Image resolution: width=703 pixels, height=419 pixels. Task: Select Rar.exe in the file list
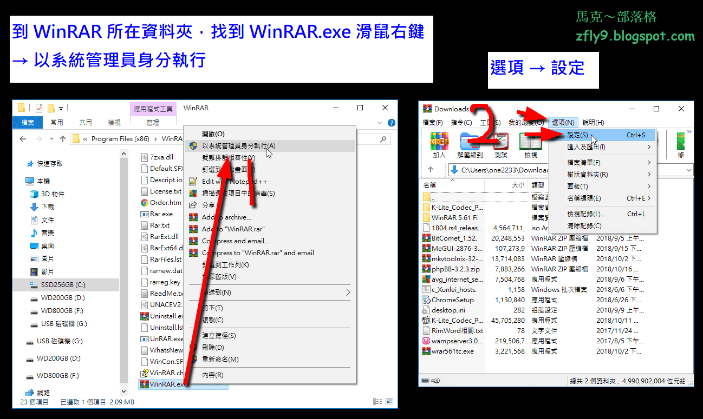click(157, 214)
